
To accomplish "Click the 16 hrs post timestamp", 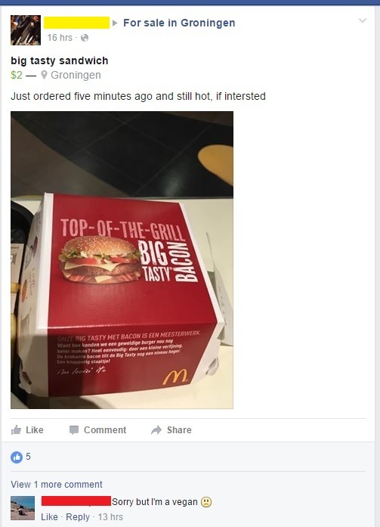I will click(x=60, y=38).
